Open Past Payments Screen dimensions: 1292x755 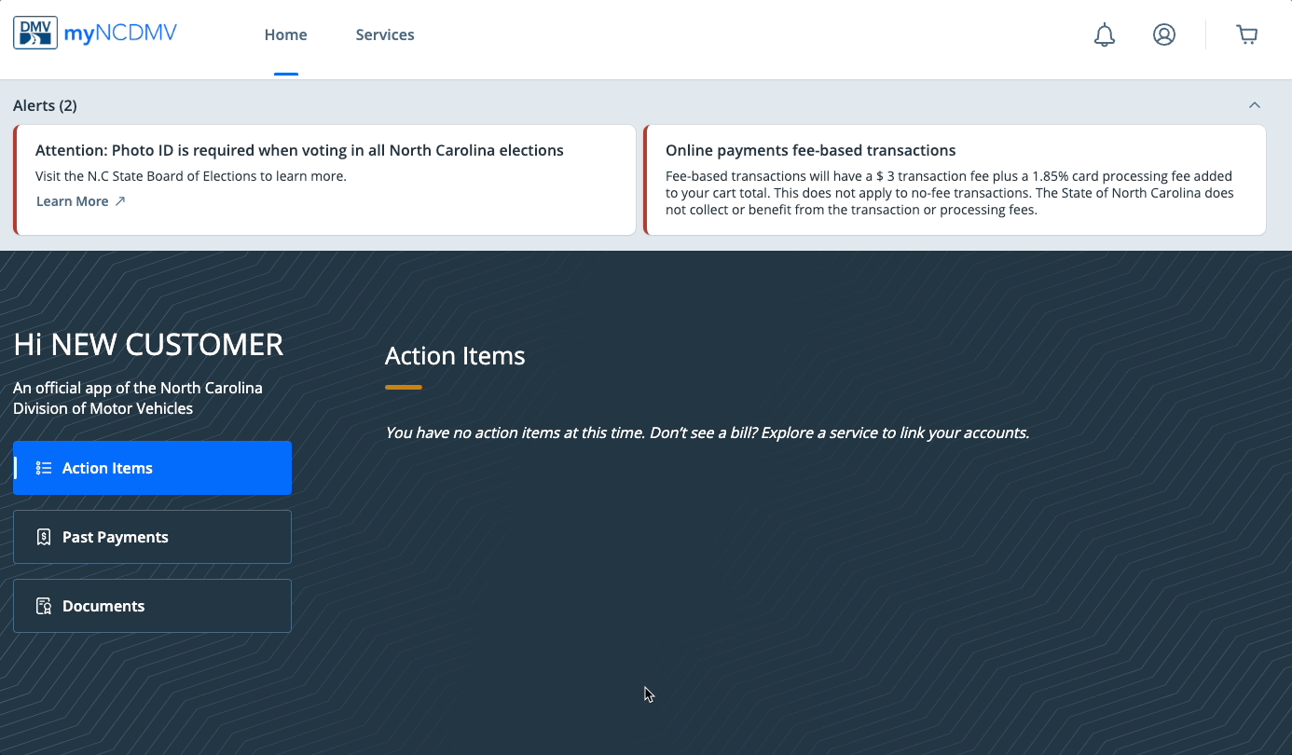152,537
